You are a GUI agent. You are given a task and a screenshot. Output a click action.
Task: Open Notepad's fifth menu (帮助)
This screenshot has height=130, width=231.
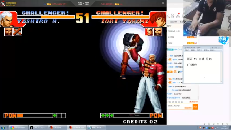(x=213, y=50)
